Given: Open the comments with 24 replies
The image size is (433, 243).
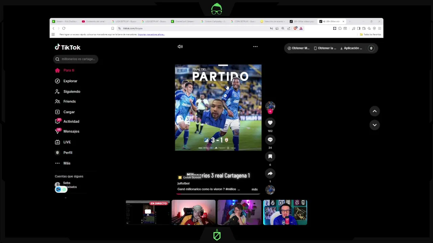Looking at the screenshot, I should (270, 140).
